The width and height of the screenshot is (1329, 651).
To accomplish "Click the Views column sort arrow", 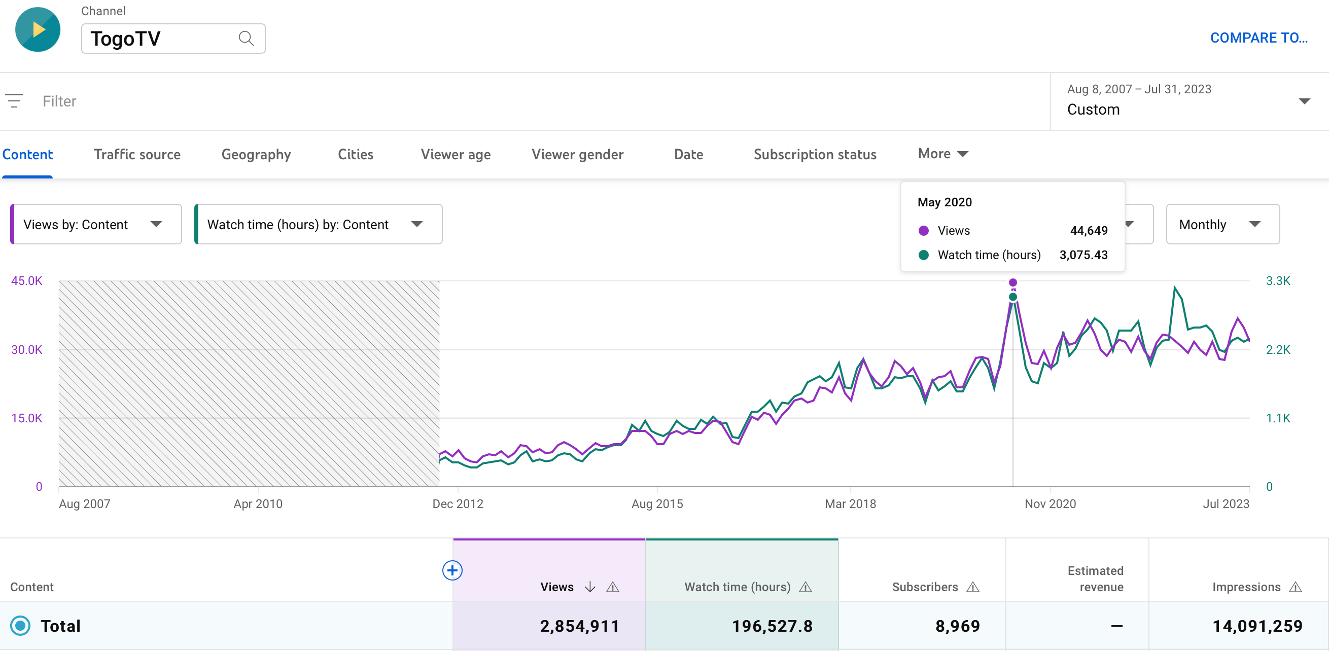I will [590, 587].
